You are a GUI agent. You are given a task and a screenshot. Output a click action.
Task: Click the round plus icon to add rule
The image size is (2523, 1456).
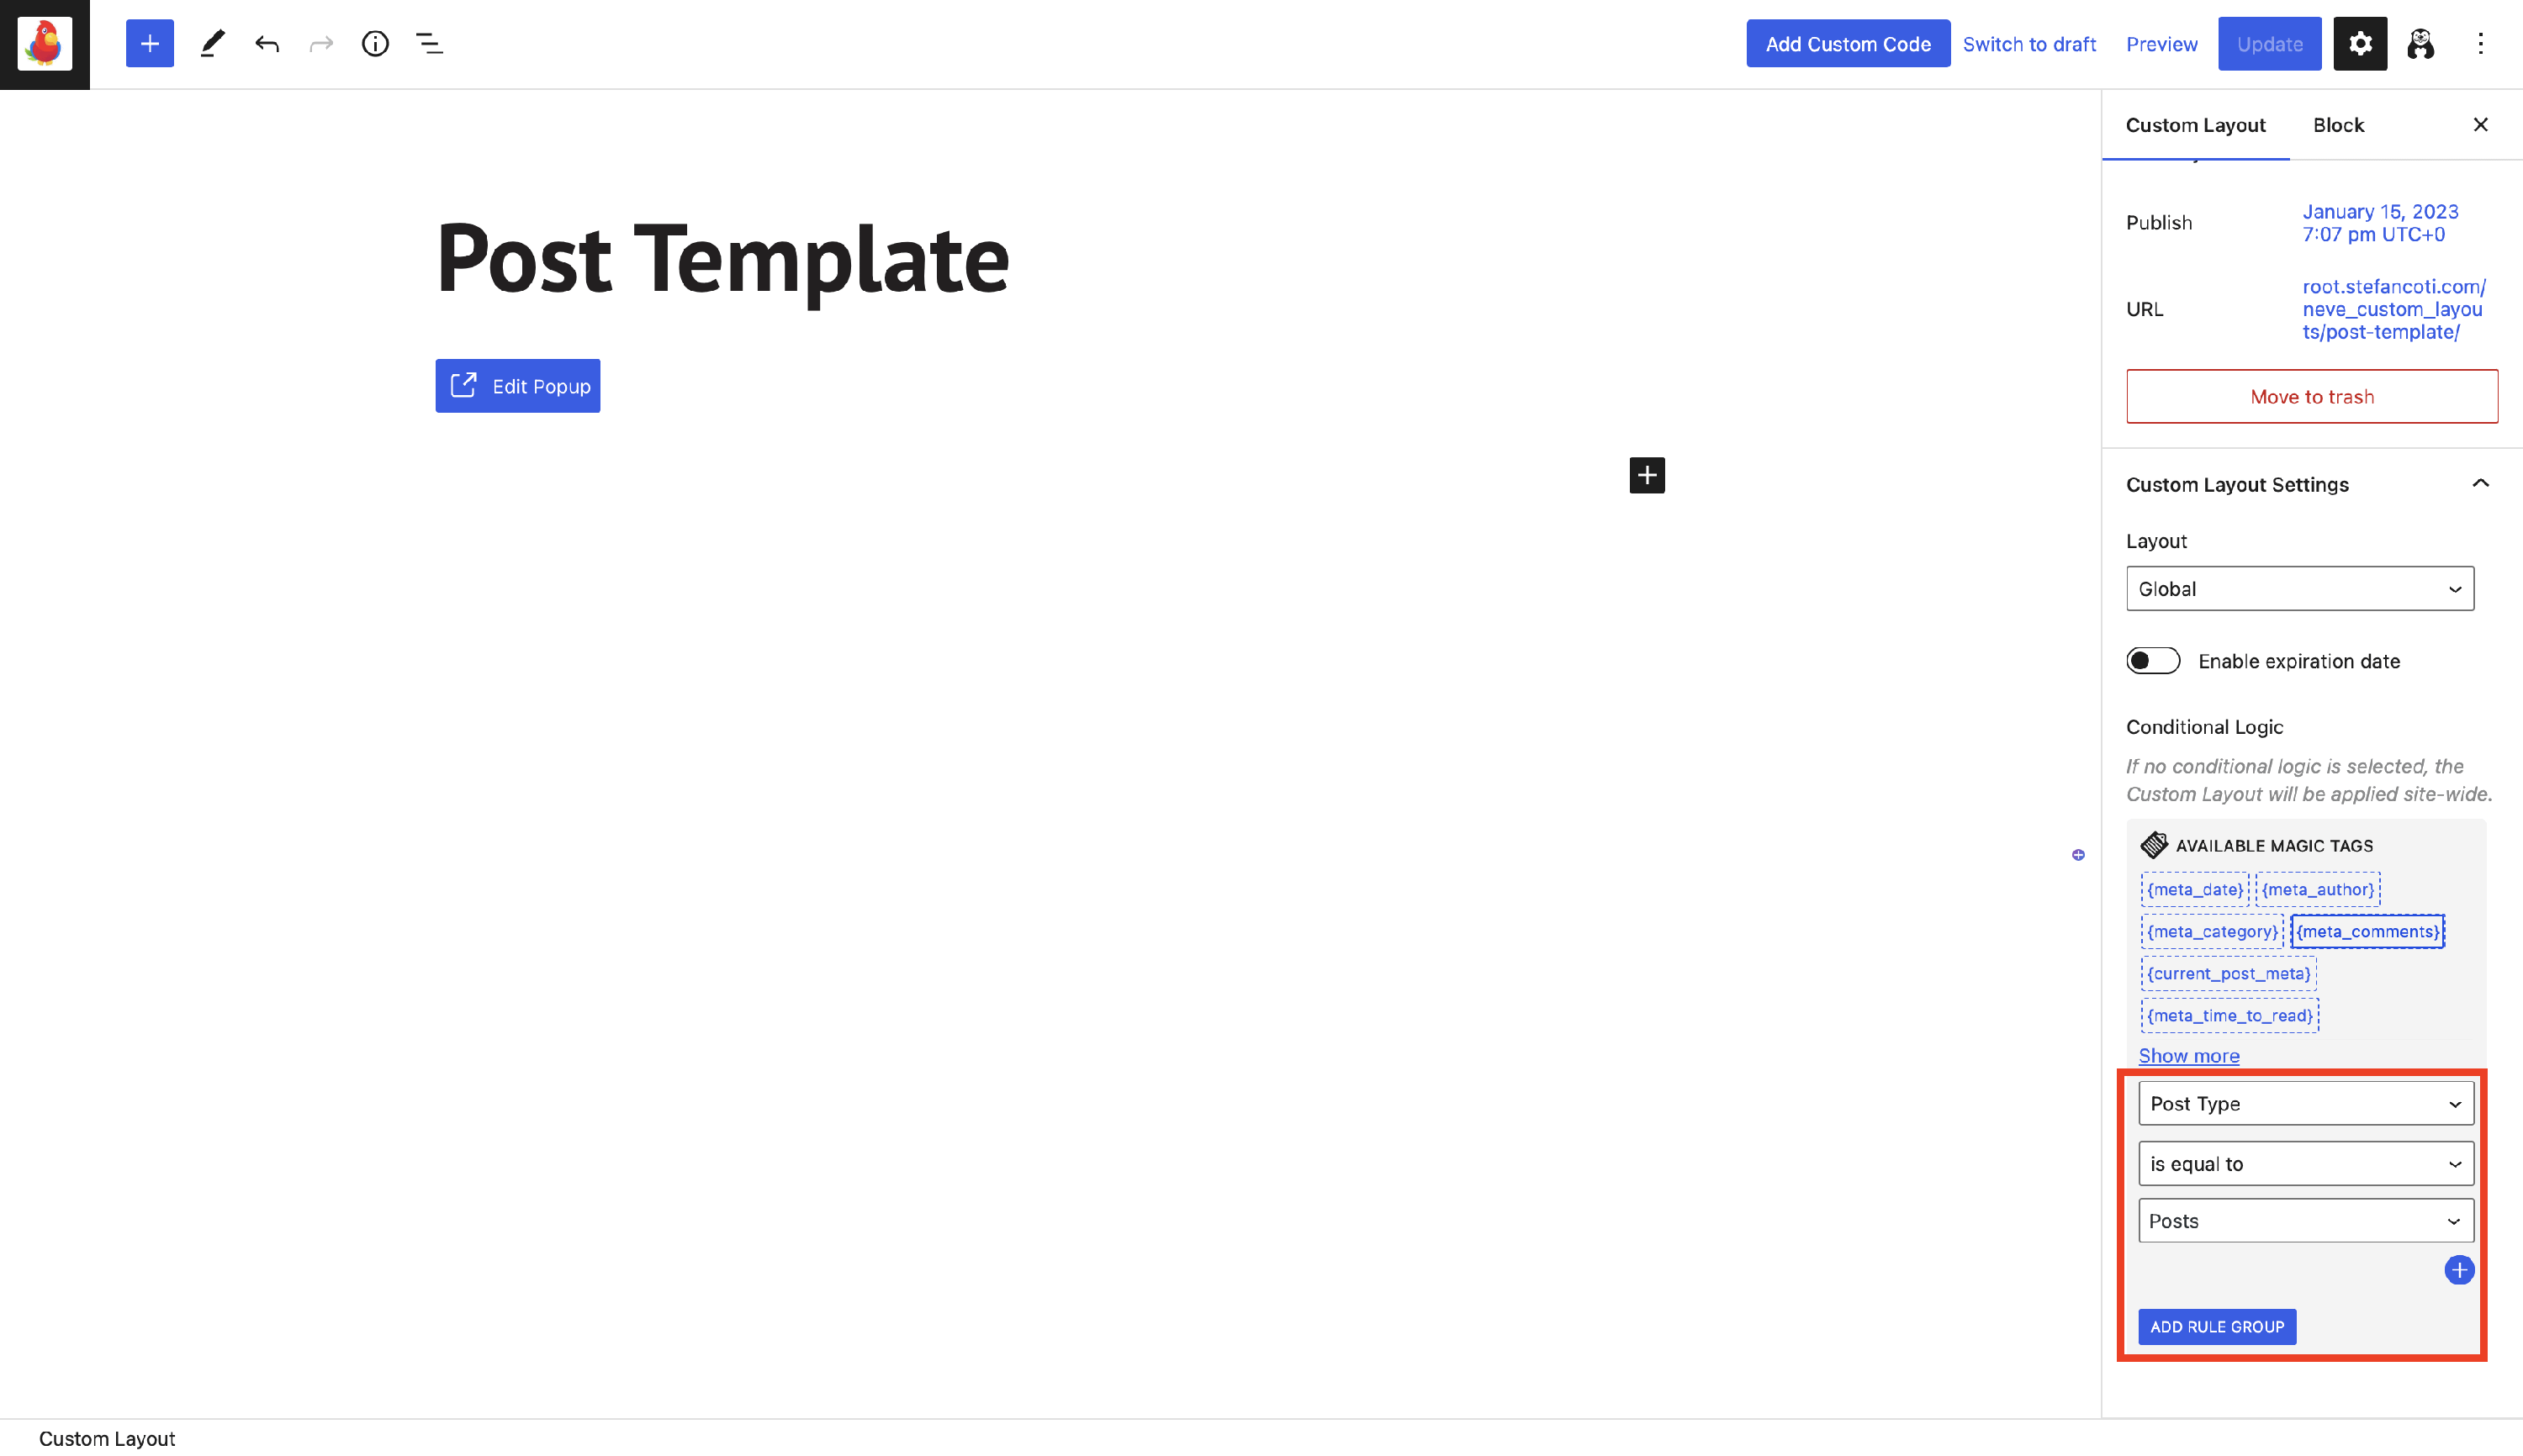[x=2459, y=1270]
